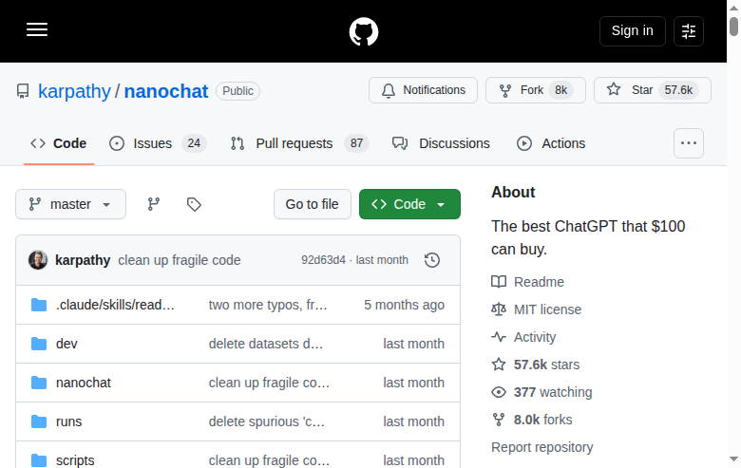The image size is (741, 468).
Task: Open 'clean up fragile code' commit message
Action: pos(180,260)
